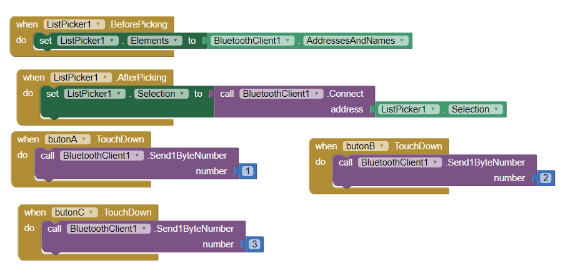The height and width of the screenshot is (278, 563).
Task: Open BluetoothClient1 dropdown in the Connect call
Action: (281, 94)
